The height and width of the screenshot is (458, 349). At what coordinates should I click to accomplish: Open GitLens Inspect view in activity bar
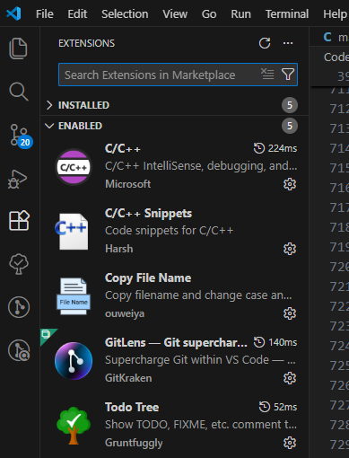click(19, 350)
